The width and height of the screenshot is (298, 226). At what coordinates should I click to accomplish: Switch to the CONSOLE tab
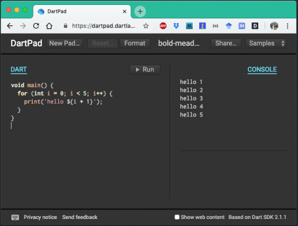(x=262, y=69)
